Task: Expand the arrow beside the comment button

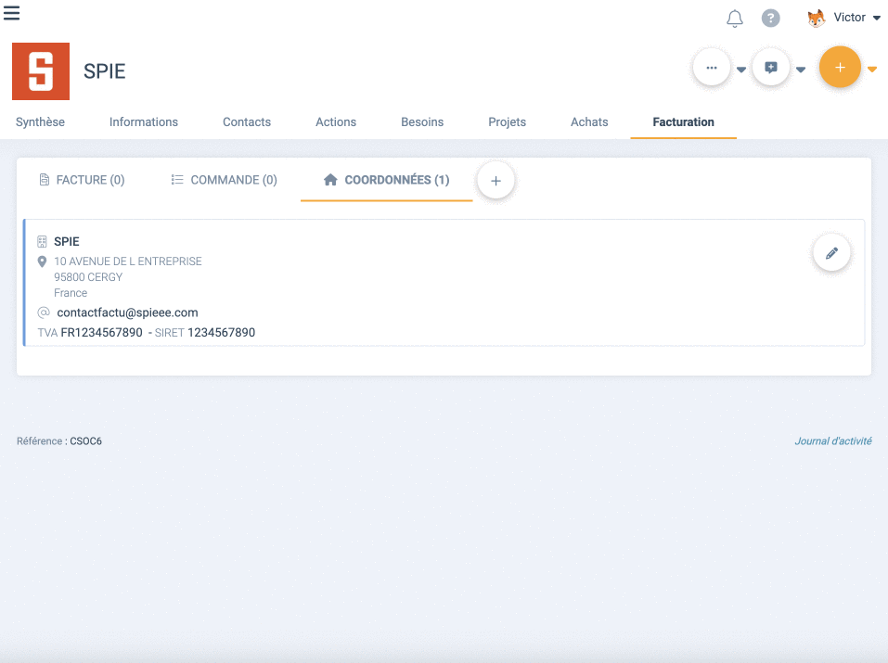Action: point(801,70)
